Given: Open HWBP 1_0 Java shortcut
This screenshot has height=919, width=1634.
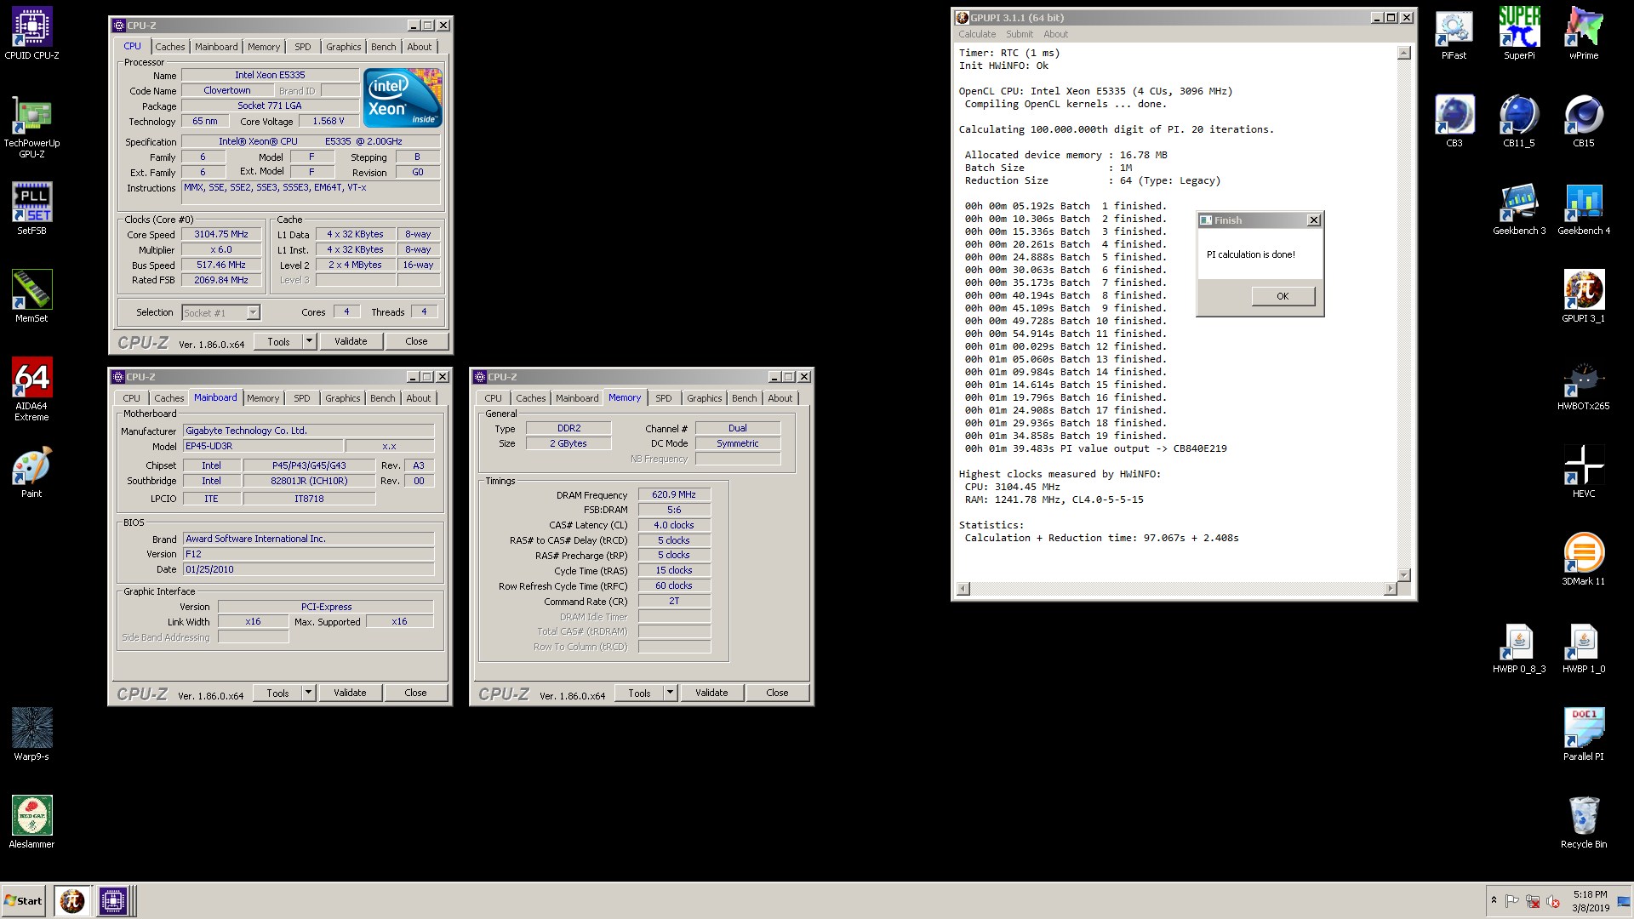Looking at the screenshot, I should (1584, 647).
